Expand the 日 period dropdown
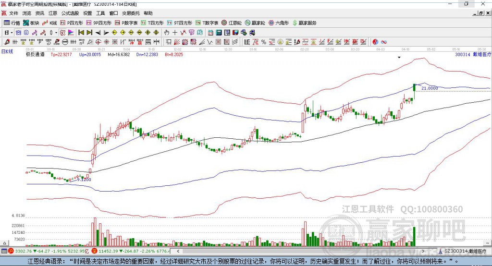This screenshot has height=266, width=492. [x=12, y=33]
